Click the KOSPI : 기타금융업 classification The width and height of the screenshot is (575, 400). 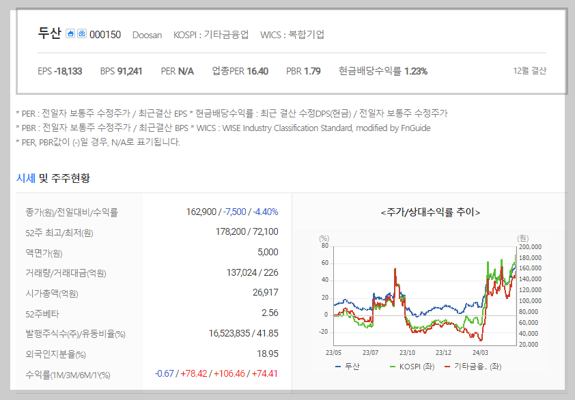pos(211,35)
